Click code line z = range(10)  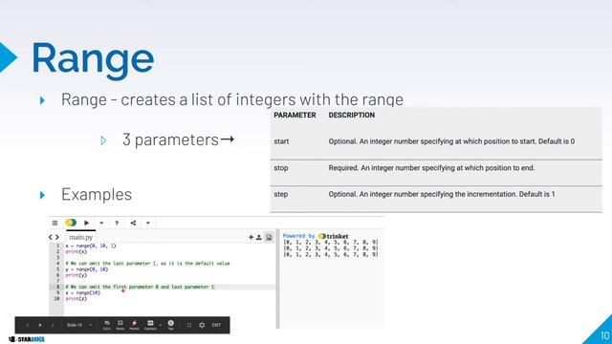coord(83,292)
